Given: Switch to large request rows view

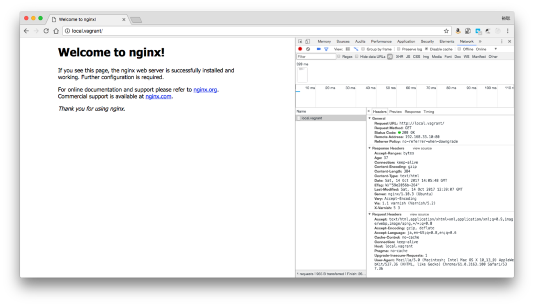Looking at the screenshot, I should click(348, 49).
